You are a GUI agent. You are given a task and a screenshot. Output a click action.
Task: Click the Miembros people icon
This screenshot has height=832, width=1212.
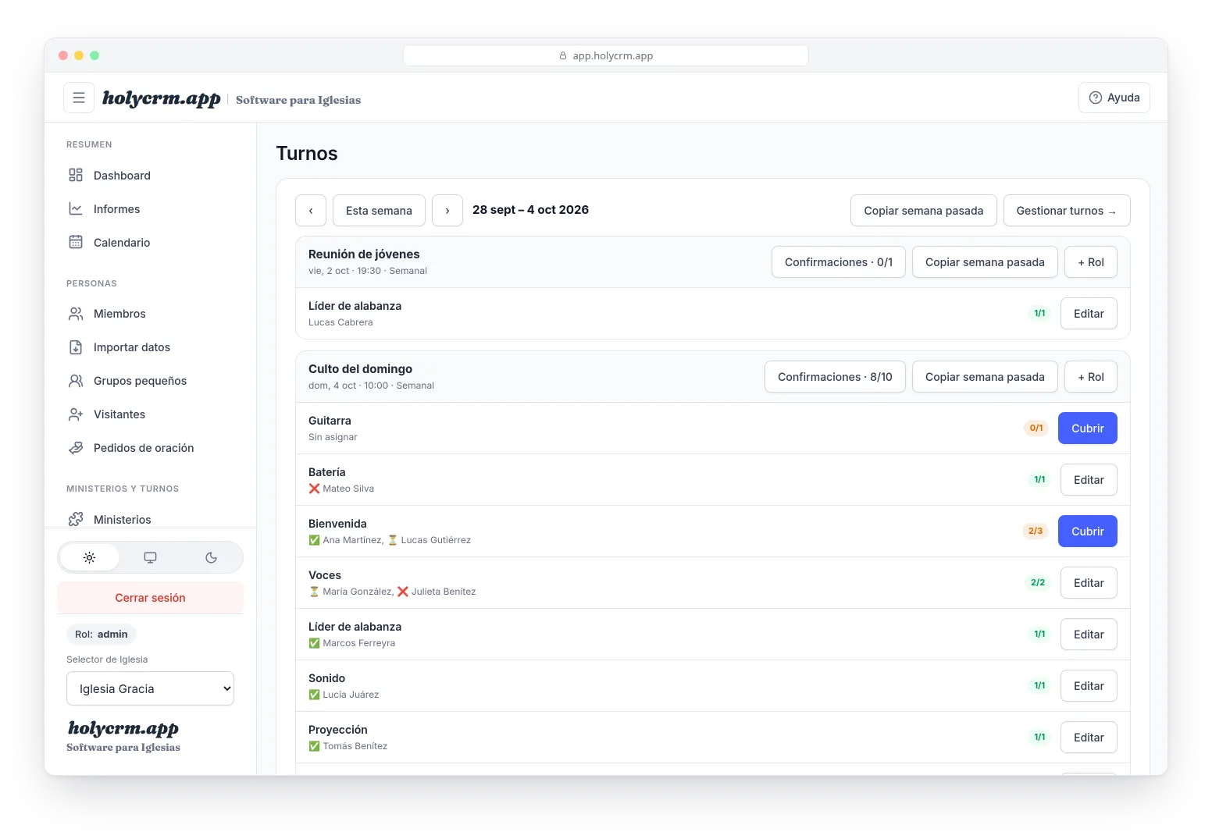click(x=76, y=313)
